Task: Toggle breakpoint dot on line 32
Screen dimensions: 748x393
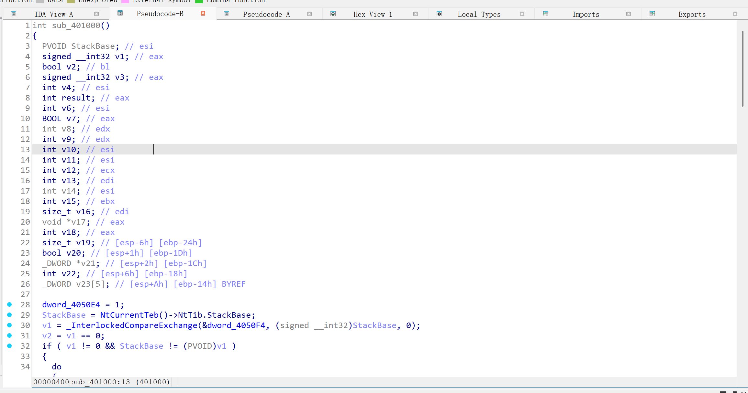Action: click(x=9, y=346)
